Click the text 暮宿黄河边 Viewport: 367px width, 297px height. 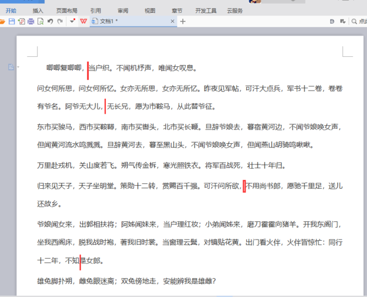pos(265,127)
